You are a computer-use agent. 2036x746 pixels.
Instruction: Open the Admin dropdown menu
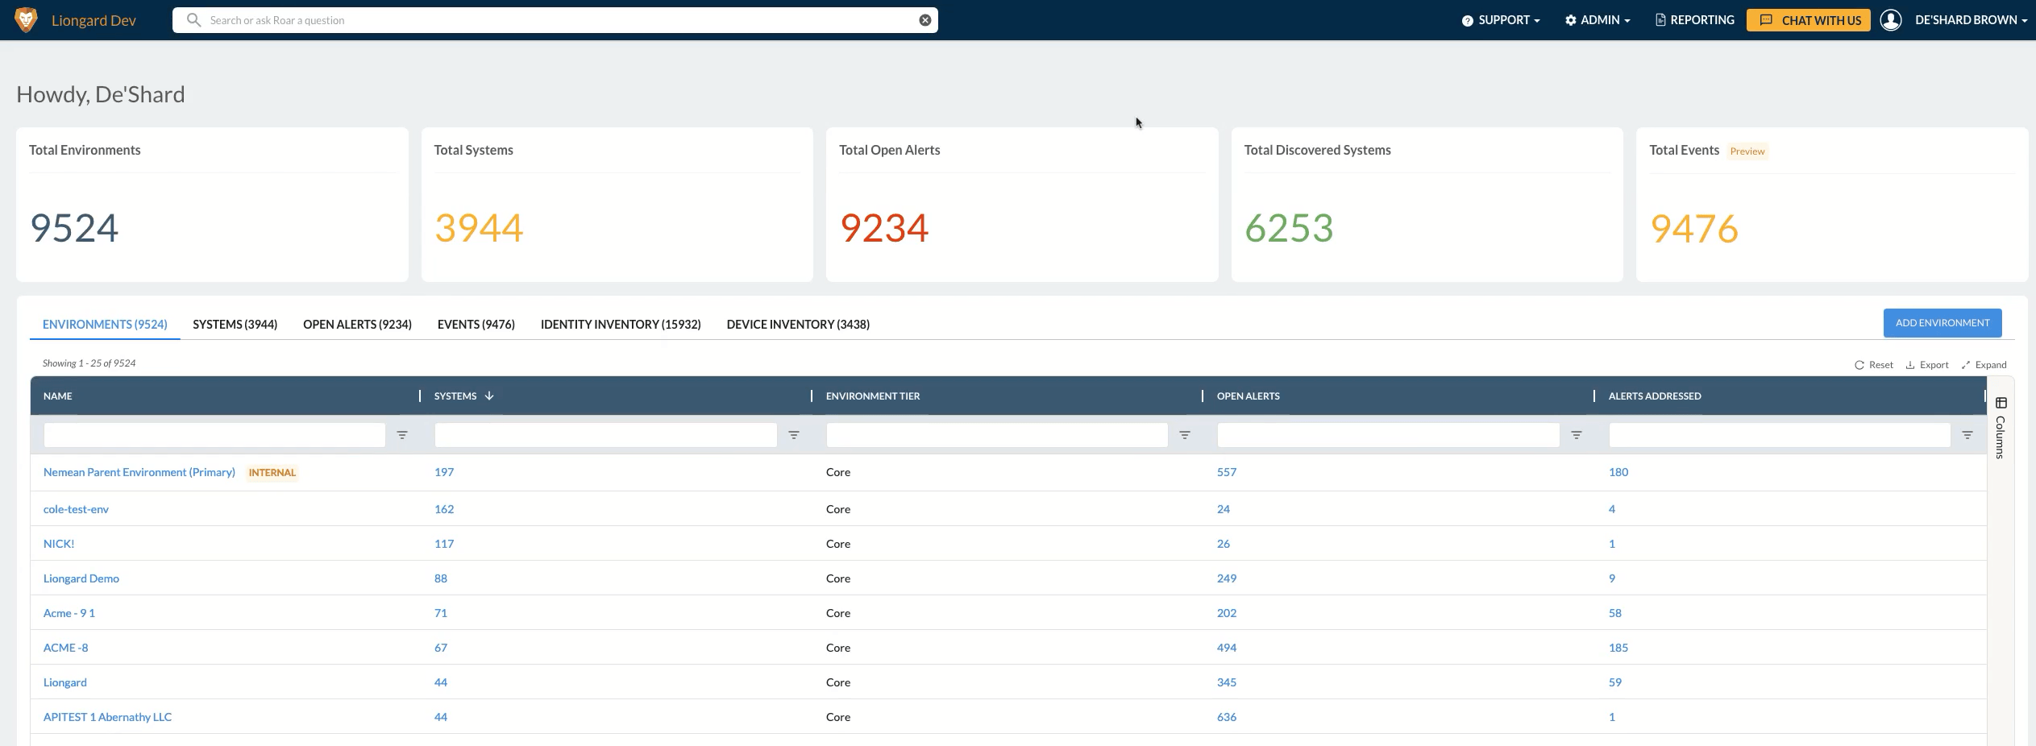[x=1598, y=20]
